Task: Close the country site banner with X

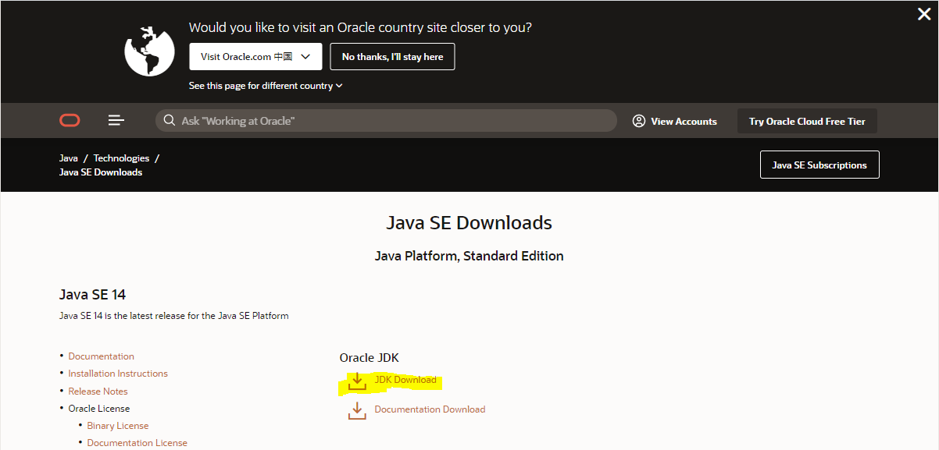Action: point(924,14)
